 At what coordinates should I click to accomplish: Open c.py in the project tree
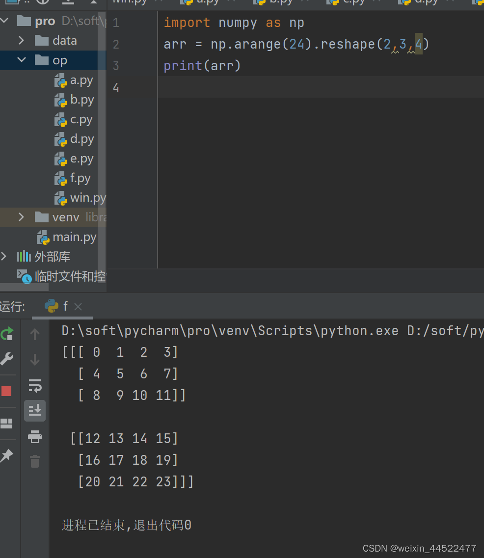[x=73, y=120]
